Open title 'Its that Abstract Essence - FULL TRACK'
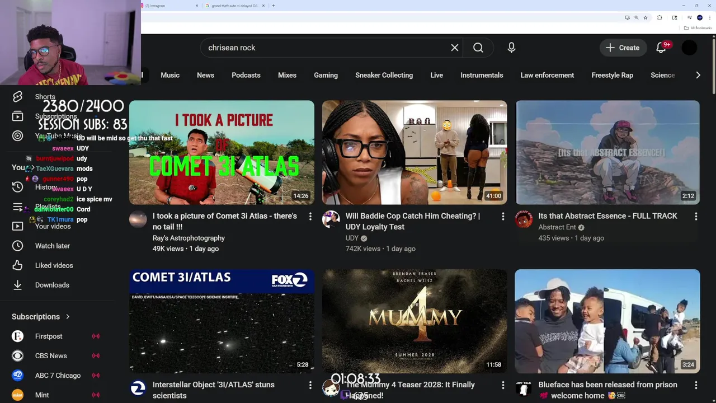This screenshot has height=403, width=716. pyautogui.click(x=607, y=216)
